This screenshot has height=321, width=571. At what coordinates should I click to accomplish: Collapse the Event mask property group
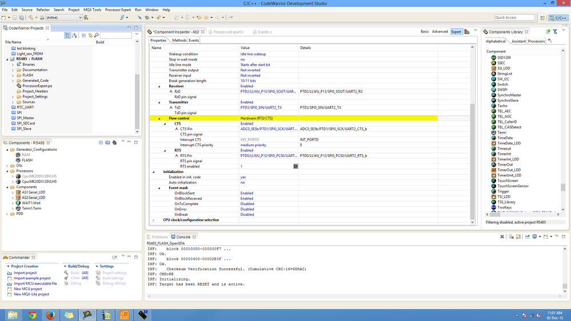pos(159,188)
